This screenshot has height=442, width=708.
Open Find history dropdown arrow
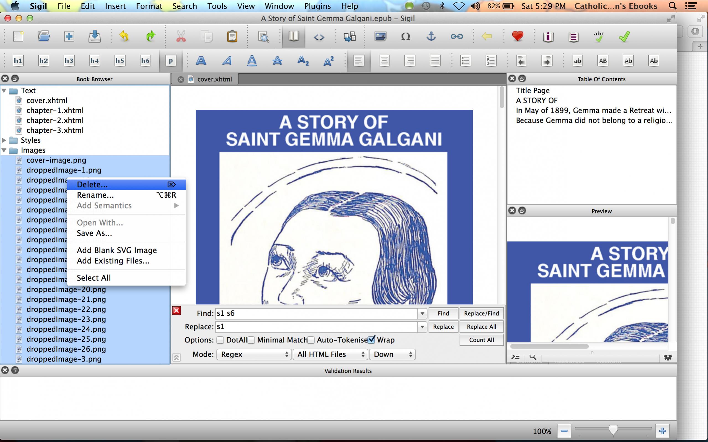click(422, 314)
